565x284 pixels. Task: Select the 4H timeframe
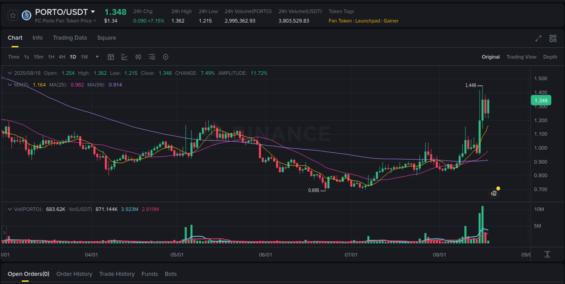(61, 57)
